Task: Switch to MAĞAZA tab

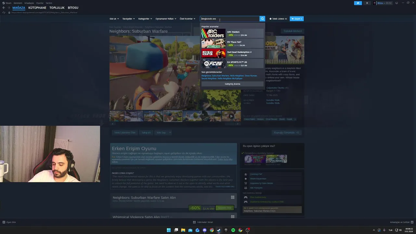Action: click(19, 8)
